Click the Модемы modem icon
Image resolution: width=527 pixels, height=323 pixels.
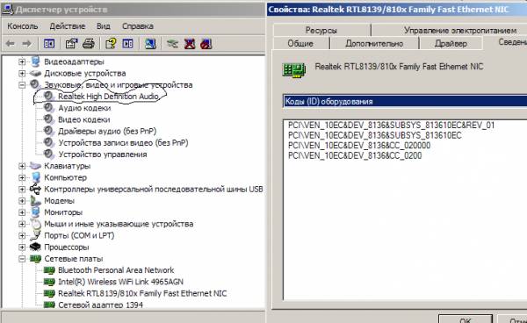tap(35, 201)
